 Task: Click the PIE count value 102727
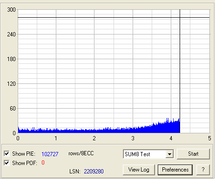50,154
